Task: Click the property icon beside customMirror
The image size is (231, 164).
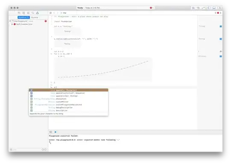Action: tap(31, 102)
